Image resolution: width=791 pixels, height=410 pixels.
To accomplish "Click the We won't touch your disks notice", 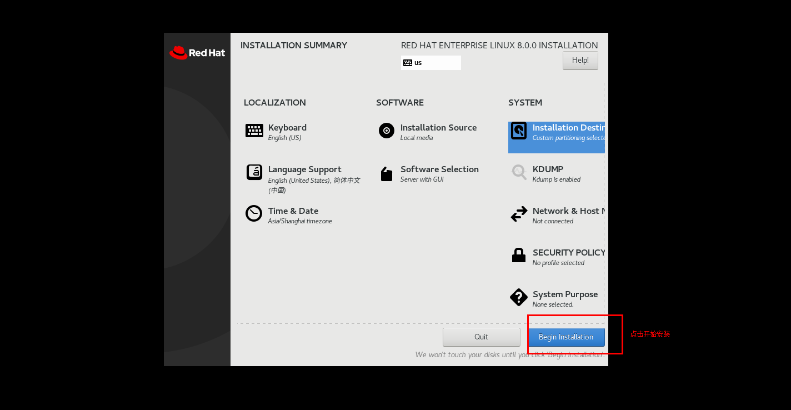I will click(x=510, y=354).
